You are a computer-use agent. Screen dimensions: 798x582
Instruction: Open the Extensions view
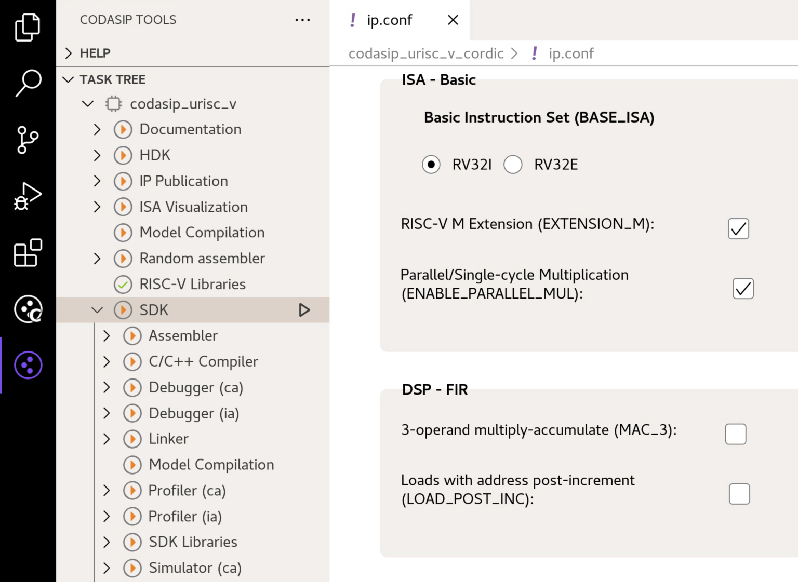(x=28, y=253)
